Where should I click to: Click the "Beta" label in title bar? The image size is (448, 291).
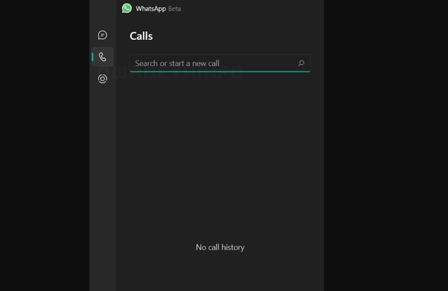click(x=174, y=9)
